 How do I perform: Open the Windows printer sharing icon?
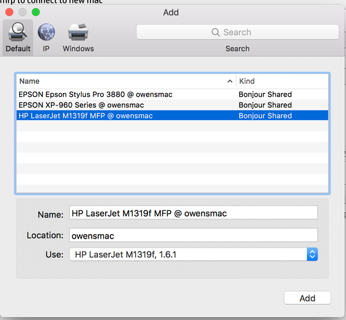78,32
